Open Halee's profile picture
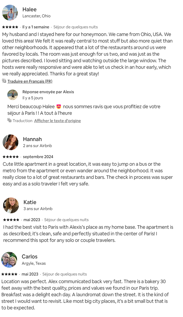The image size is (183, 317). (x=10, y=13)
